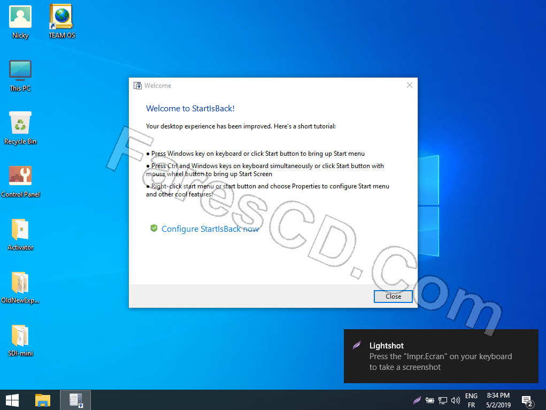546x410 pixels.
Task: Click the 'Press Ctrl and Windows keys' bullet
Action: [265, 170]
